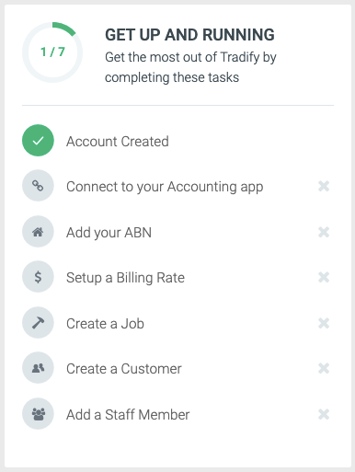355x472 pixels.
Task: Select the Create a Customer task text
Action: 124,369
